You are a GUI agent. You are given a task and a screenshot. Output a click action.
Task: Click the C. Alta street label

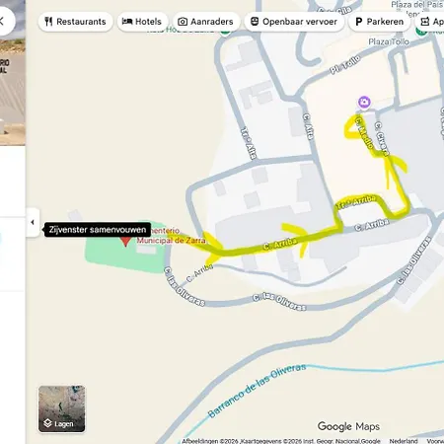pyautogui.click(x=308, y=126)
